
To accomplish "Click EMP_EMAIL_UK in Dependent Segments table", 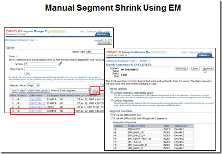I will [136, 132].
